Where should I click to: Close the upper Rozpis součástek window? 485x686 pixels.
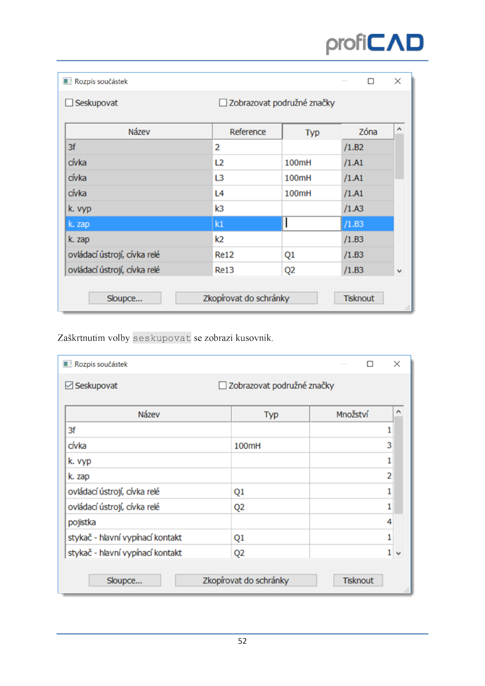tap(398, 81)
